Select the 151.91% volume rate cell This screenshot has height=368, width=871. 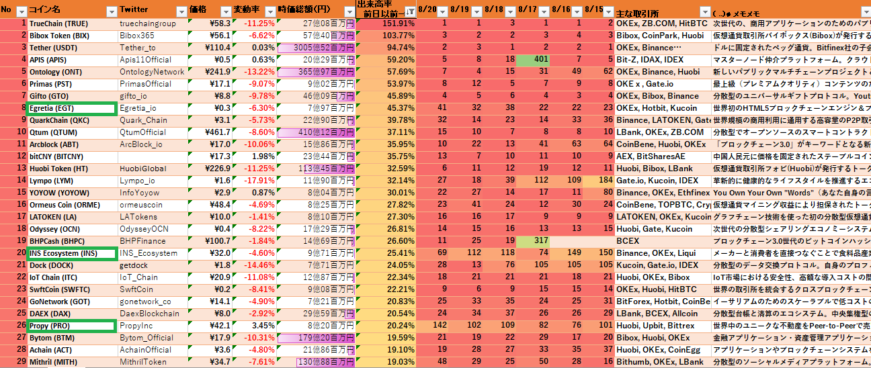click(x=386, y=24)
